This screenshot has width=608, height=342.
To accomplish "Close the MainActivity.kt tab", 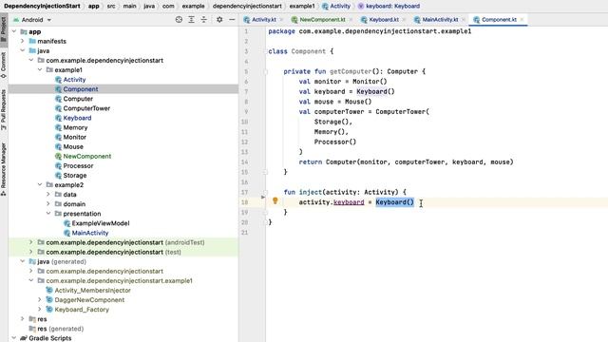I will (x=464, y=19).
